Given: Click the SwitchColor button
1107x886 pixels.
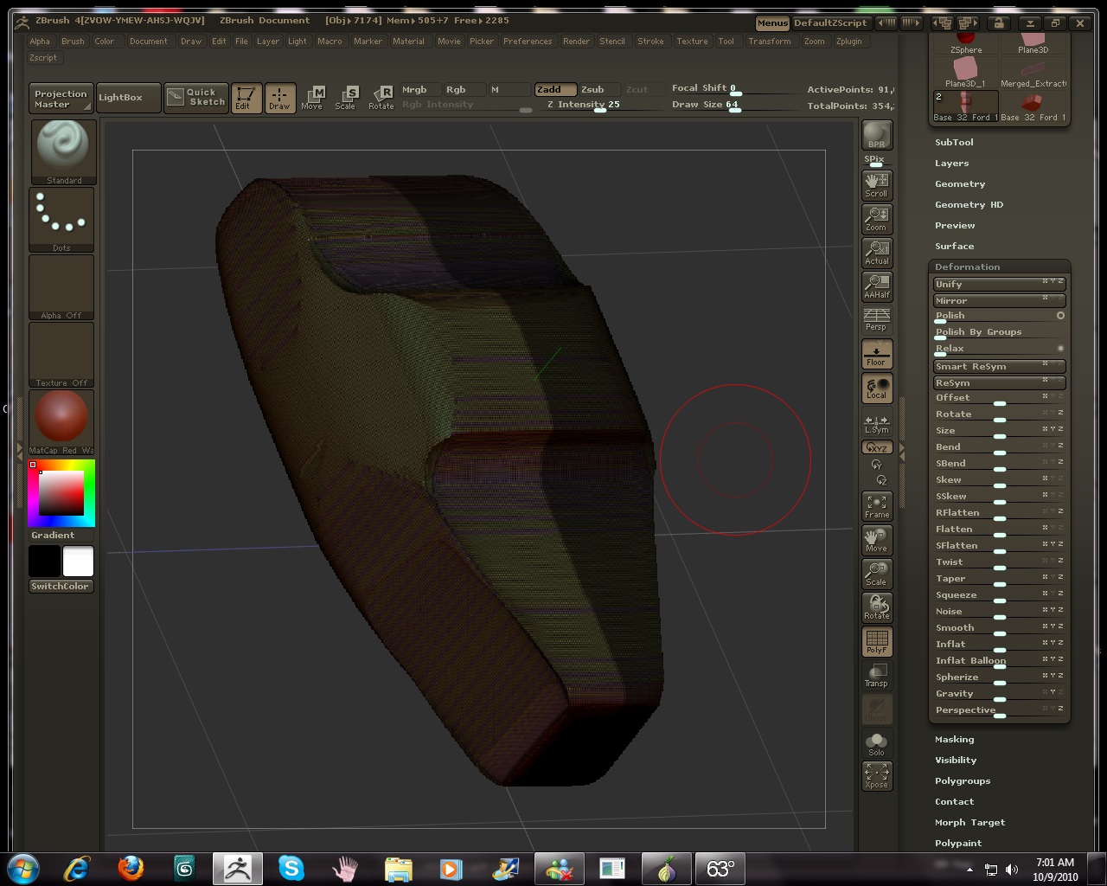Looking at the screenshot, I should coord(61,586).
